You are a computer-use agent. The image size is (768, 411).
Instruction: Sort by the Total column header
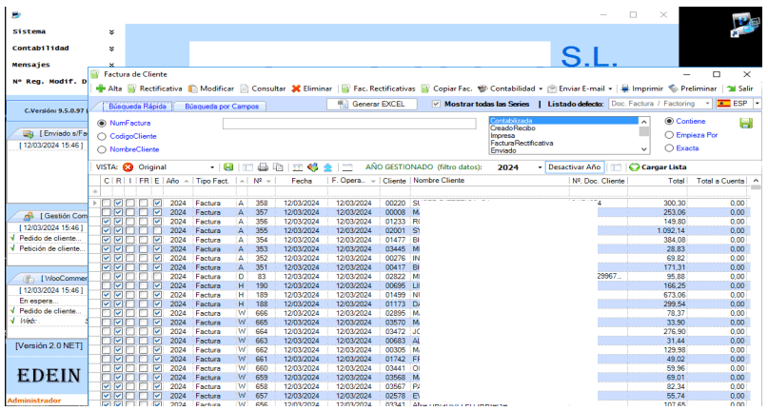pyautogui.click(x=657, y=181)
